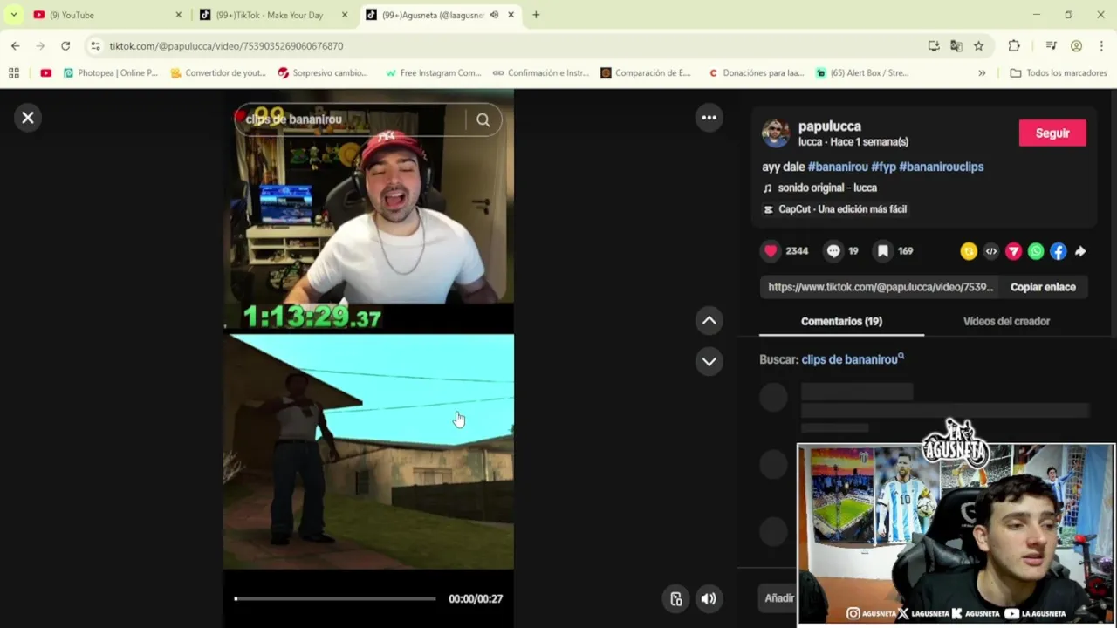Share video to Facebook
The width and height of the screenshot is (1117, 628).
coord(1058,251)
